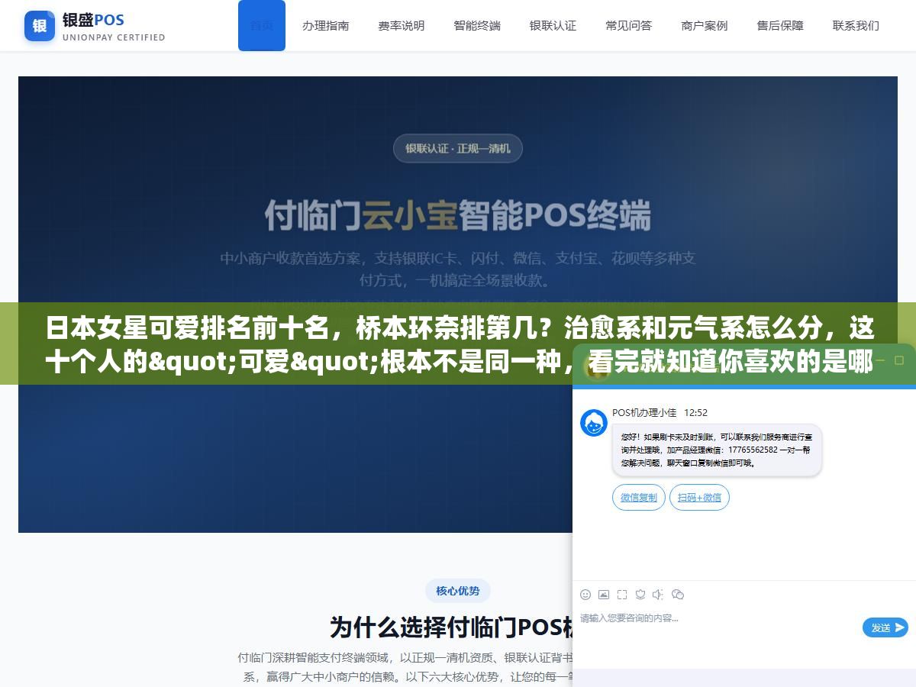The image size is (916, 687).
Task: Click the 付临门深耕智能支付终端领域 paragraph
Action: (x=405, y=666)
